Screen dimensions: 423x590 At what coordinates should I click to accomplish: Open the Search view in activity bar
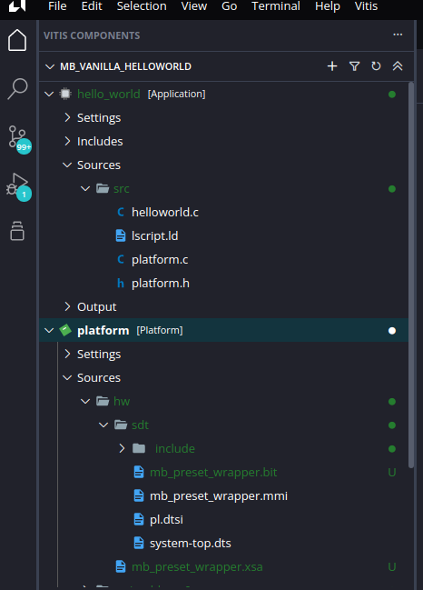(x=17, y=89)
